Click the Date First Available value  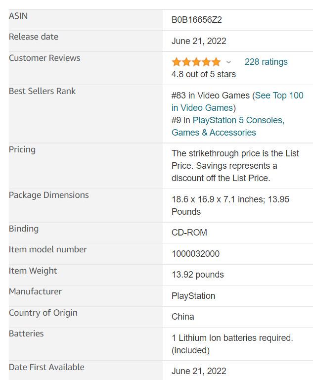199,371
